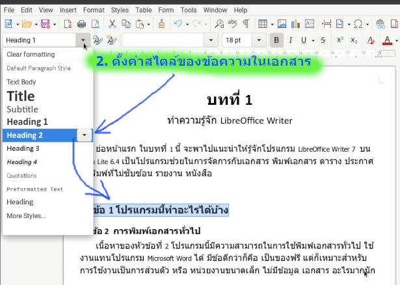Click the Export as PDF icon
400x285 pixels.
tap(68, 24)
